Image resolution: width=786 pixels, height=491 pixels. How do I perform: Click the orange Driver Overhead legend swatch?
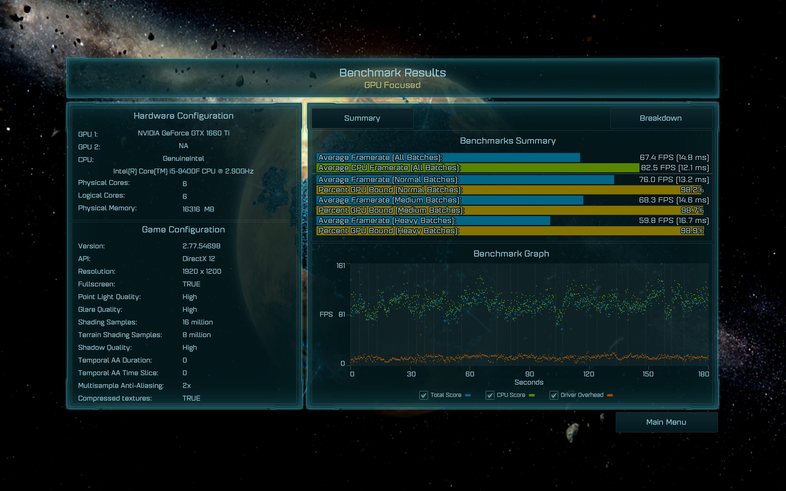(x=610, y=395)
